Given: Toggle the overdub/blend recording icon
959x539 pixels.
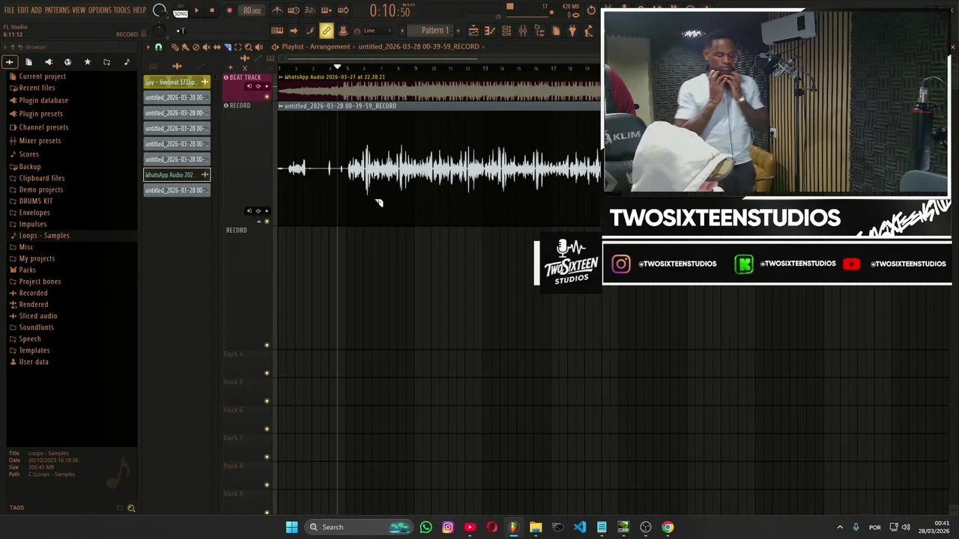Looking at the screenshot, I should pyautogui.click(x=327, y=10).
